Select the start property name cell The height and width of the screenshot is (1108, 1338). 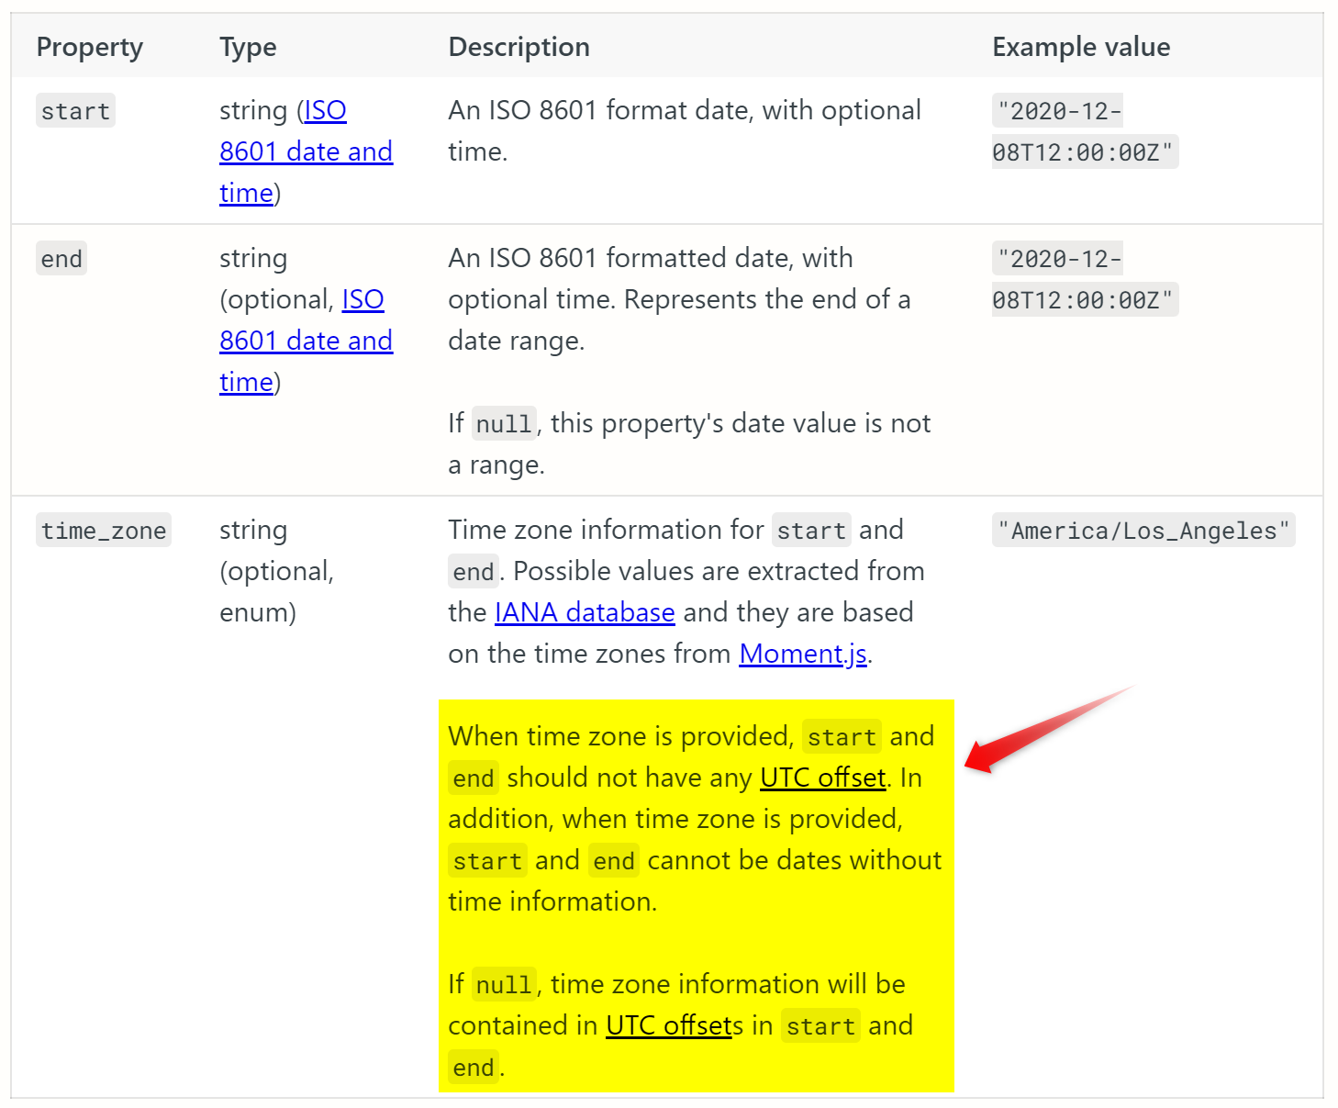pyautogui.click(x=75, y=111)
